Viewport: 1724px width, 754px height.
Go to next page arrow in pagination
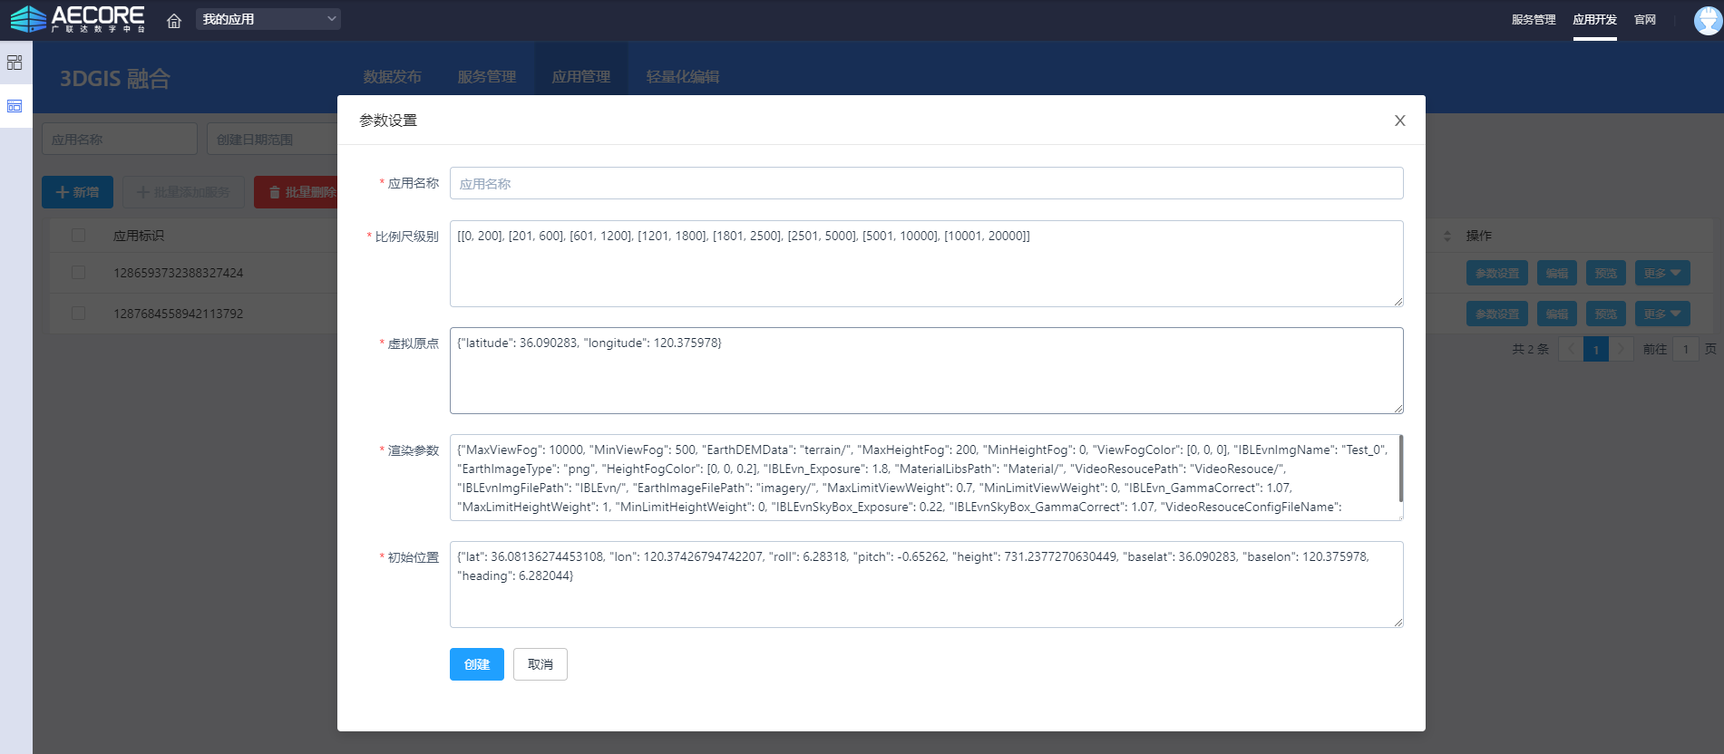1621,349
